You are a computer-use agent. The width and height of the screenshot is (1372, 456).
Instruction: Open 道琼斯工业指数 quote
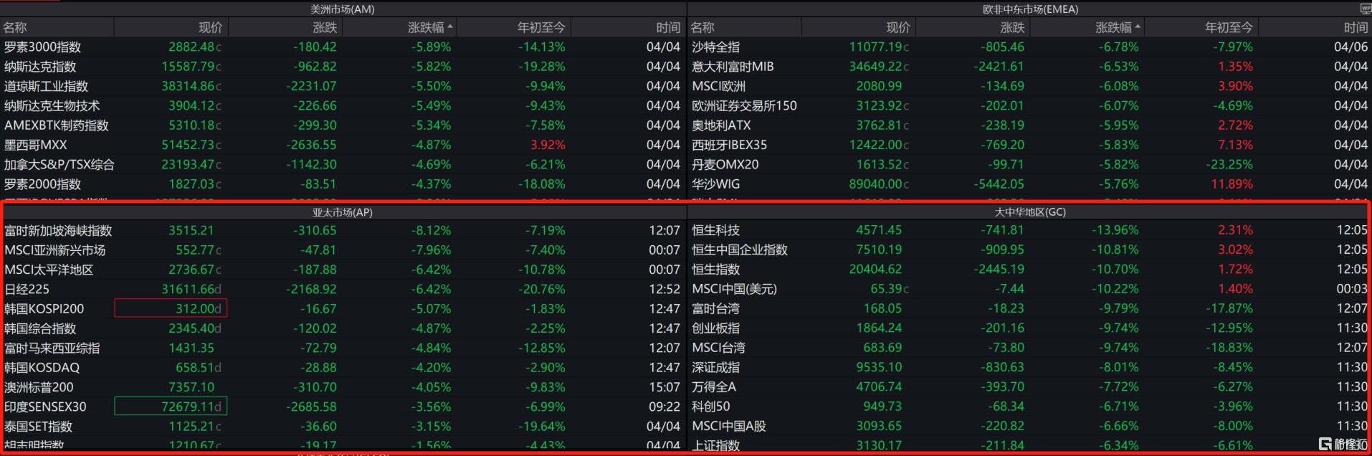point(46,86)
